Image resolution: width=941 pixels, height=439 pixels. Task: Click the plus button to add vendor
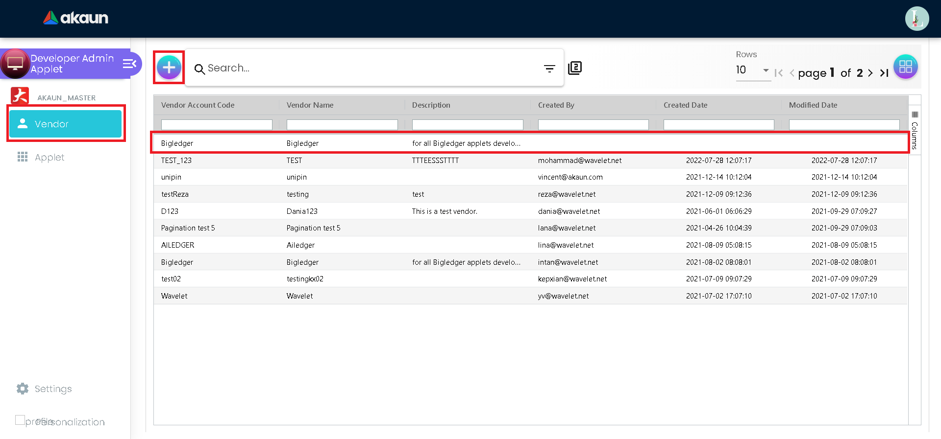click(x=169, y=68)
